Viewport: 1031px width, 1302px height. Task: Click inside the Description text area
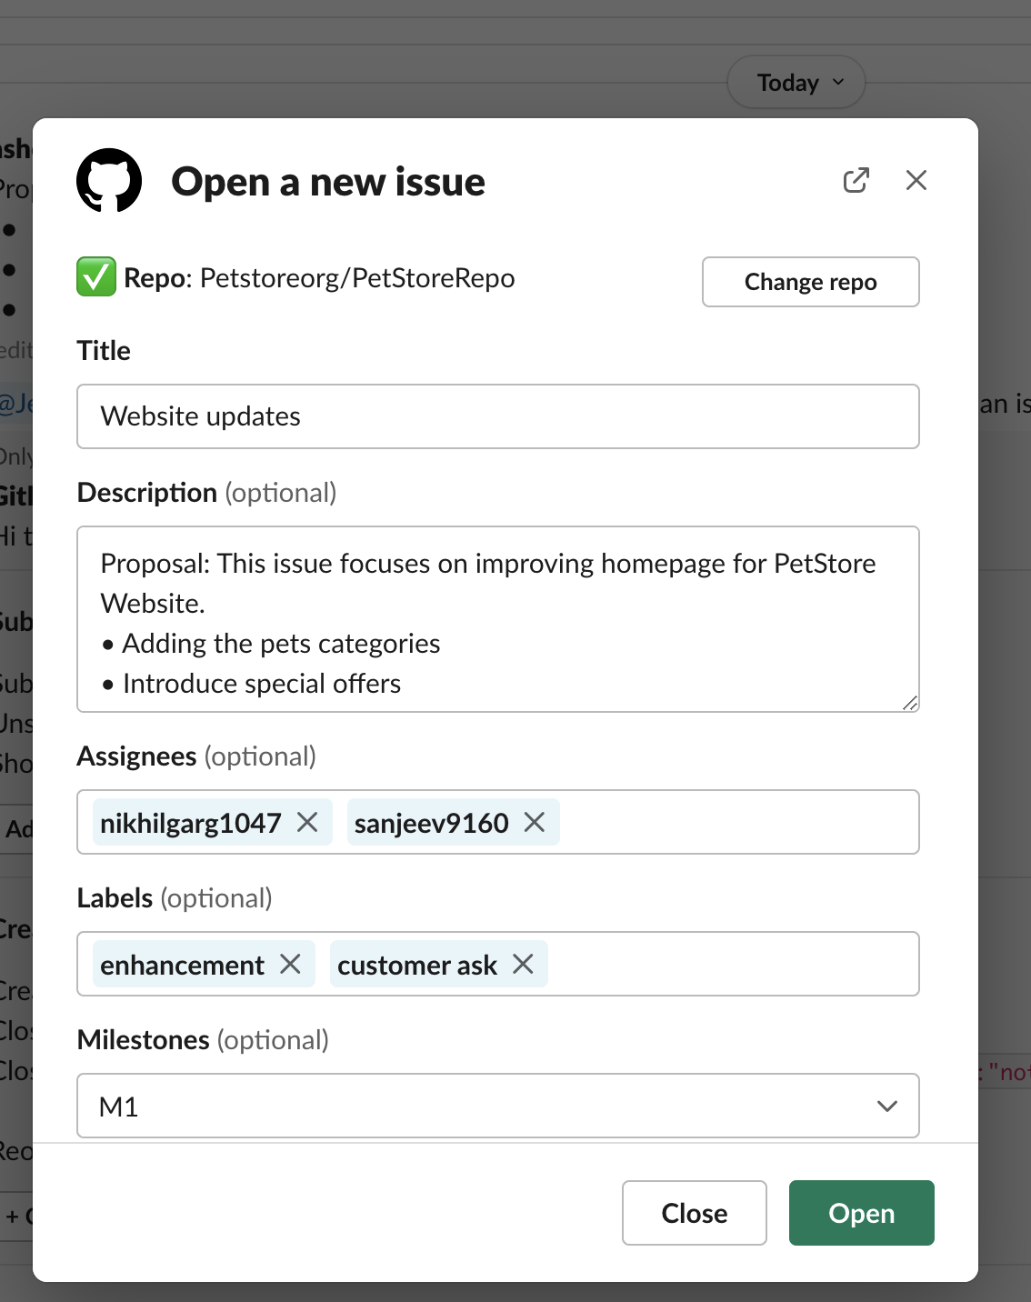pyautogui.click(x=498, y=619)
